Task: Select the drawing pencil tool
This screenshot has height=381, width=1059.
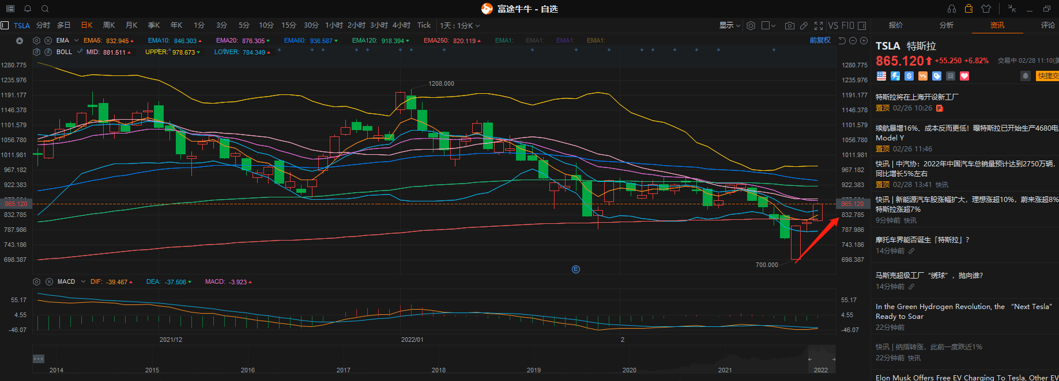Action: coord(804,25)
